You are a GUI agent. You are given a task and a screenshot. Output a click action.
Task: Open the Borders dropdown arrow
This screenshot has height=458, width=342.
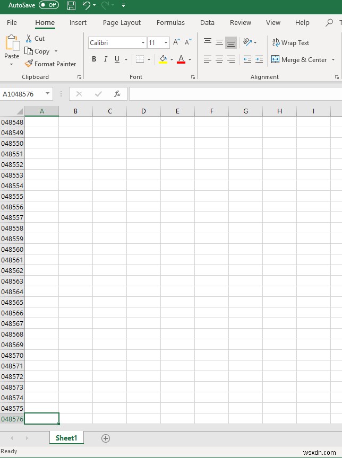pyautogui.click(x=149, y=59)
